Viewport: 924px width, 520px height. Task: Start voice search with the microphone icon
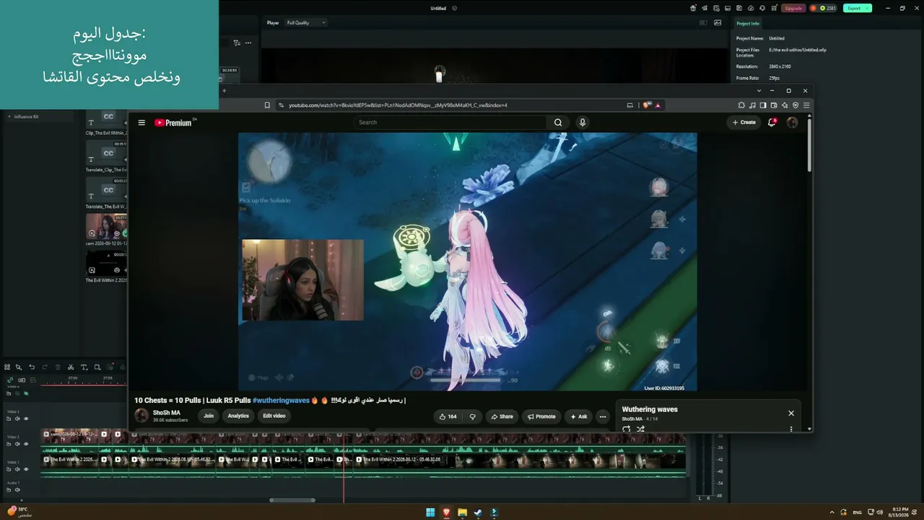click(583, 123)
